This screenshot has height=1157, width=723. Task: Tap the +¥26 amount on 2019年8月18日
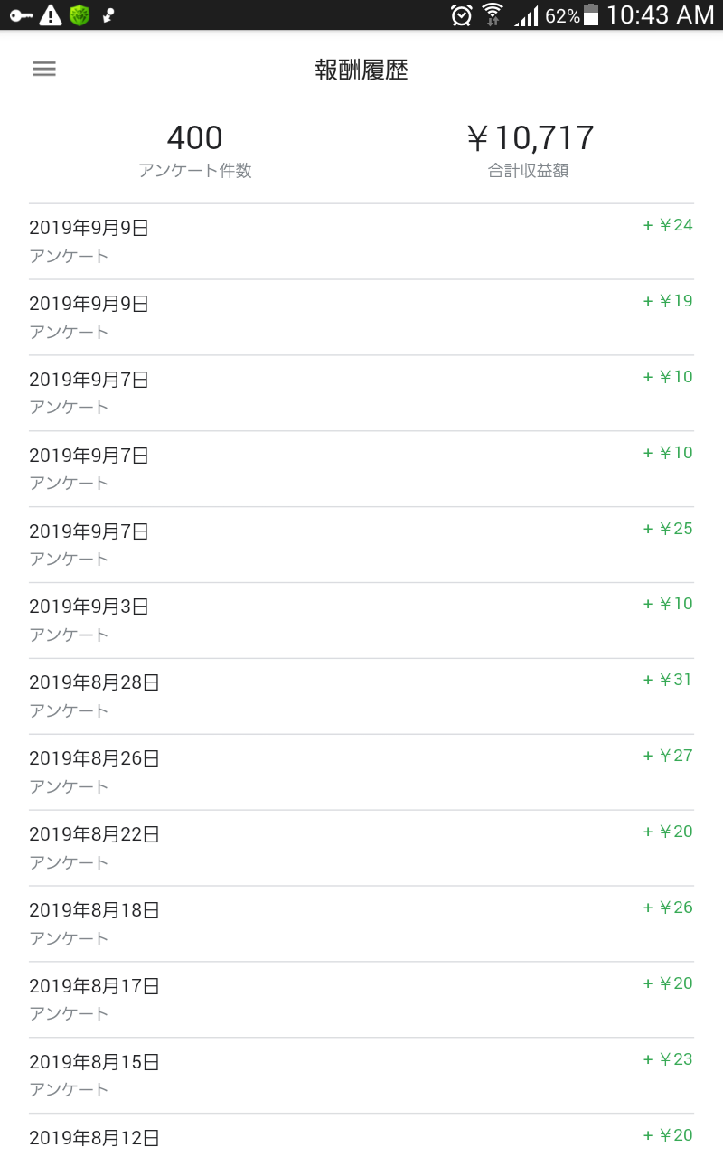[668, 908]
